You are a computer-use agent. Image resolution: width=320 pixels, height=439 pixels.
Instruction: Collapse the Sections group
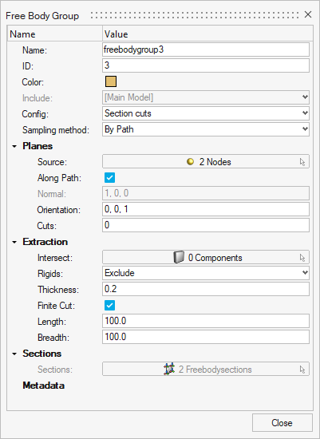tap(14, 354)
